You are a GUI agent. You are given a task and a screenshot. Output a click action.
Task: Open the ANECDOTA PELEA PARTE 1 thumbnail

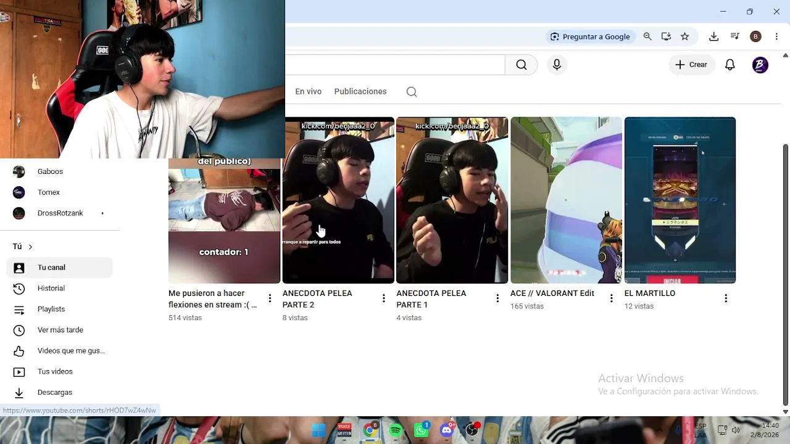[x=452, y=200]
